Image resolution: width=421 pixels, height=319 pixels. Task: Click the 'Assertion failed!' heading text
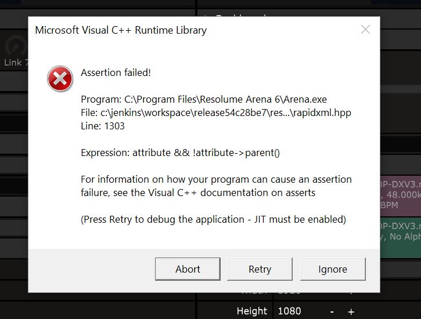pos(116,73)
